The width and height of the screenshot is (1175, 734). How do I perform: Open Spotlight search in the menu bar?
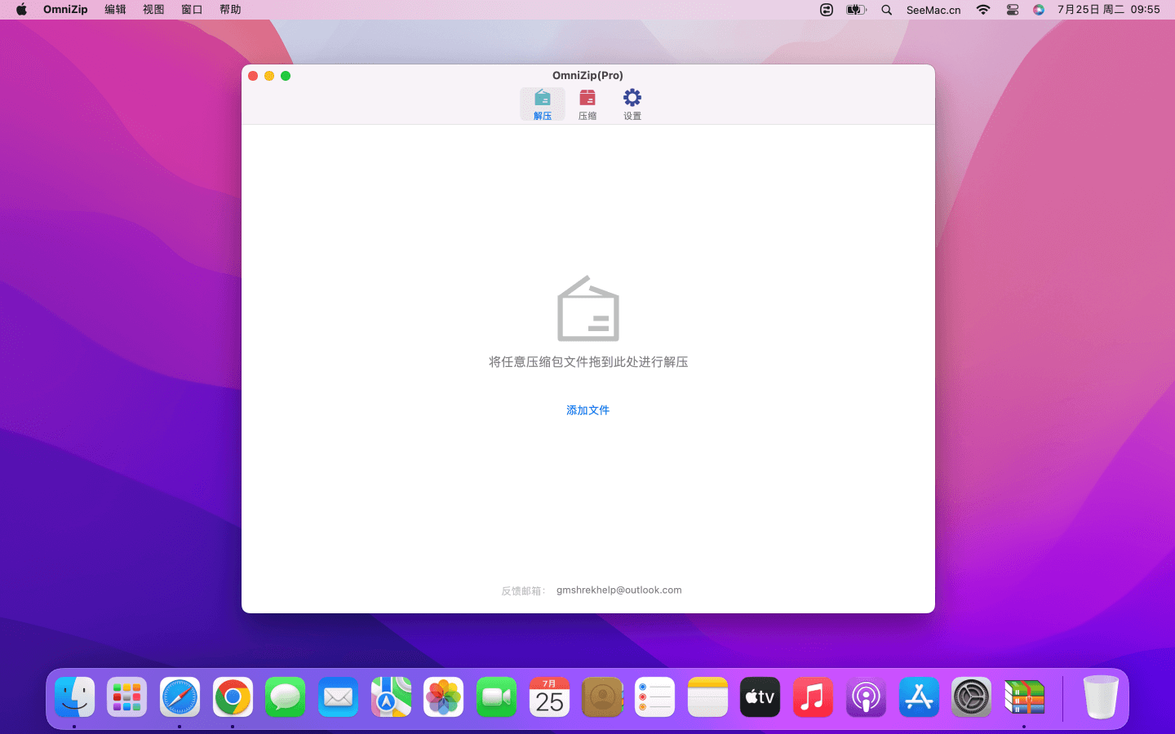(886, 10)
